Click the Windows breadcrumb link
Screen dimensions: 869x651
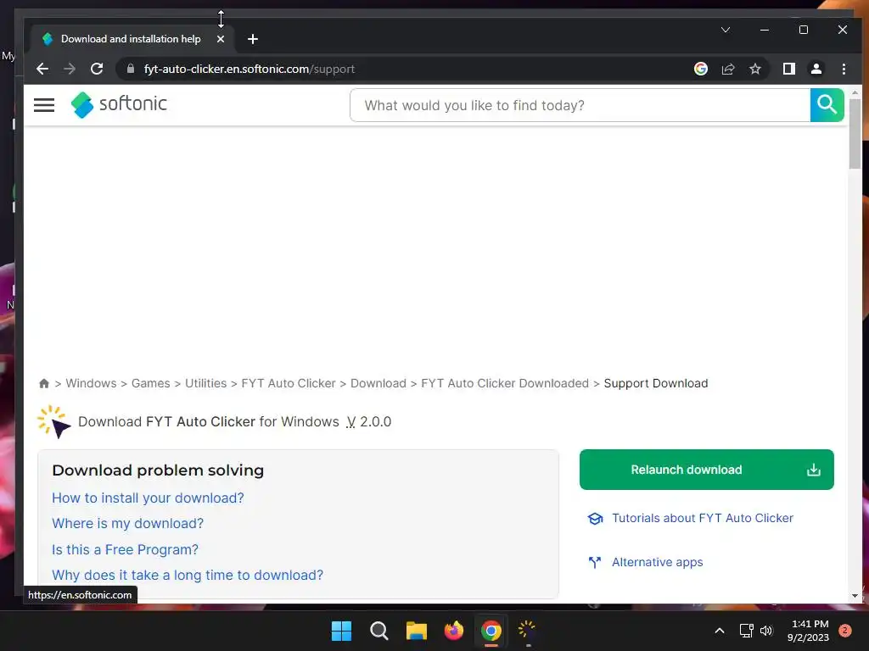pos(91,383)
